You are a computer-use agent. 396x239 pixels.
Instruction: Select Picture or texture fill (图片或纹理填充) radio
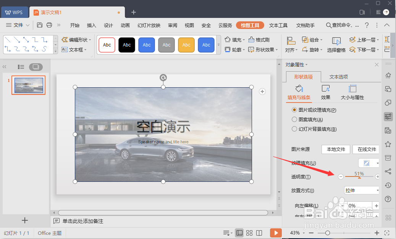[x=294, y=110]
